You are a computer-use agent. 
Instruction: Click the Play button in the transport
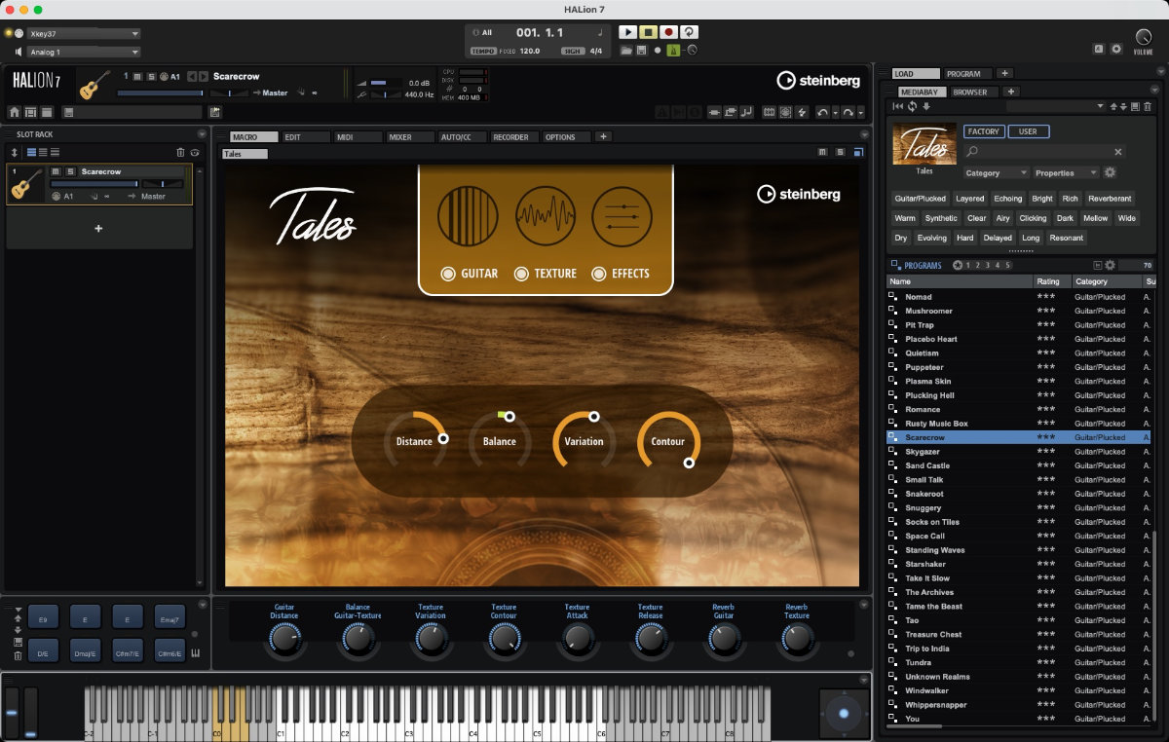(627, 32)
